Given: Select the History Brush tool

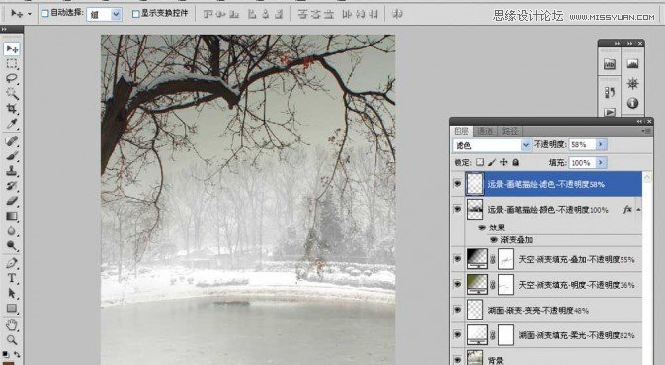Looking at the screenshot, I should 12,186.
